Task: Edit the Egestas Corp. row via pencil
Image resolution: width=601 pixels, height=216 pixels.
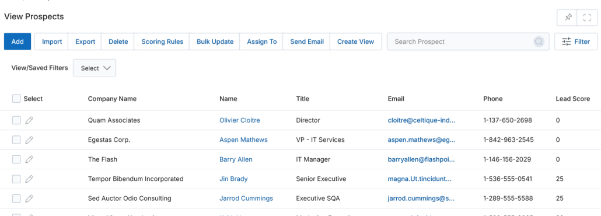Action: pos(29,140)
